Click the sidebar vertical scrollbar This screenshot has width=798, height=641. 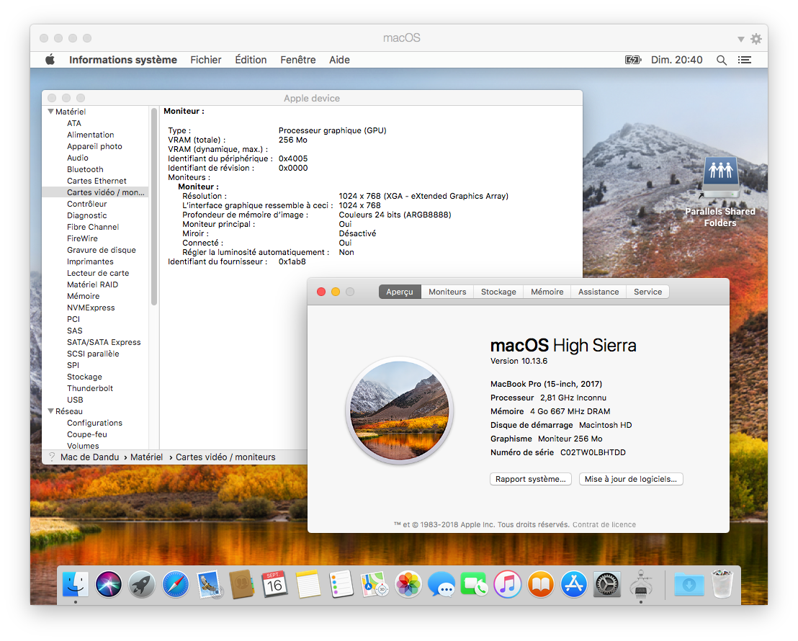click(x=153, y=206)
